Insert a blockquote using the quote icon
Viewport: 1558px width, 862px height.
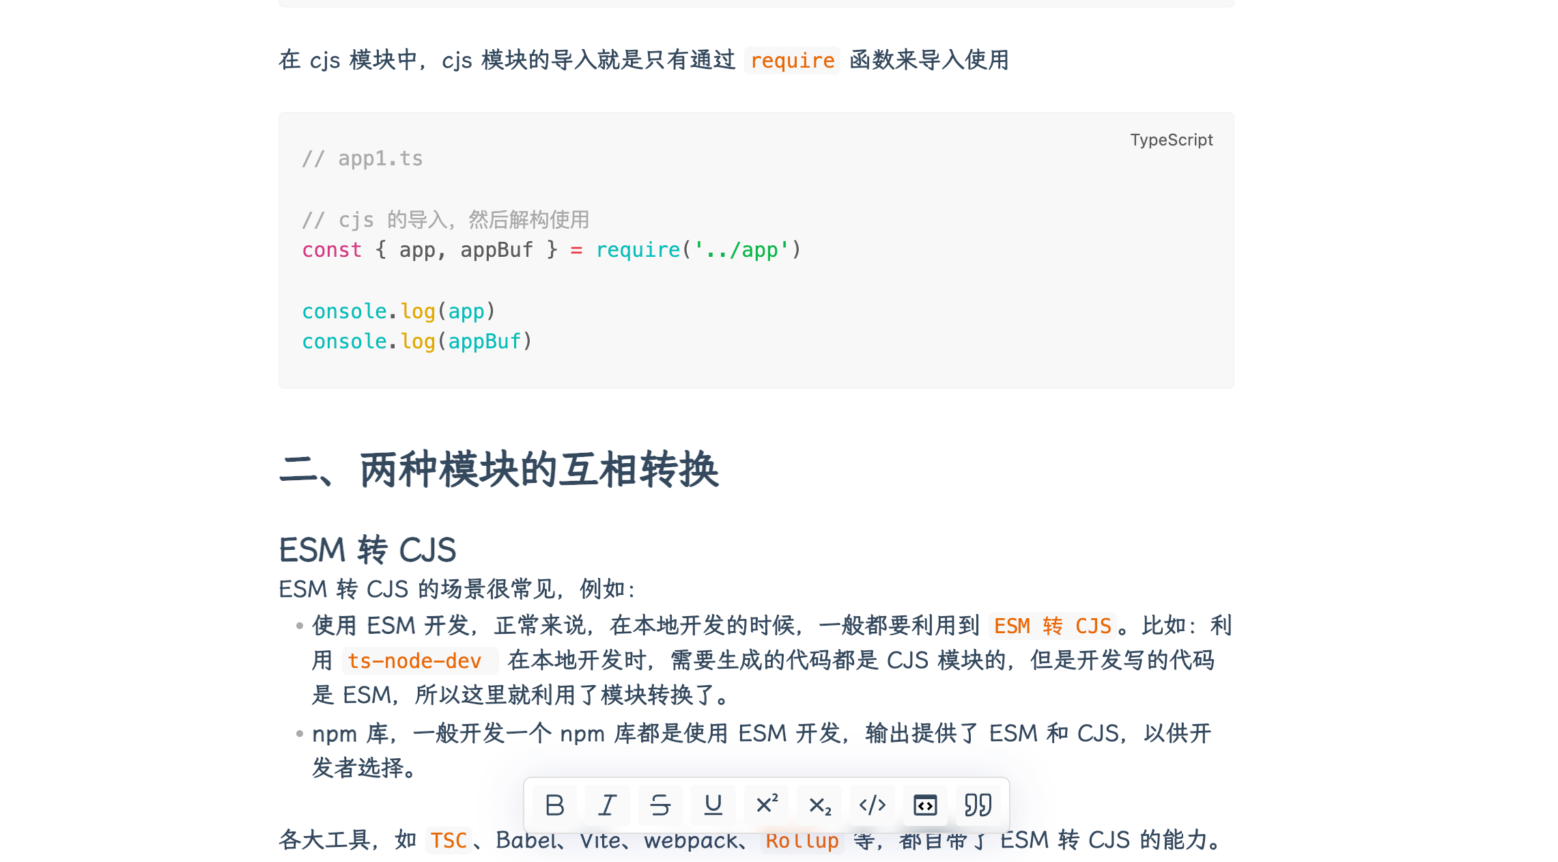pos(978,805)
